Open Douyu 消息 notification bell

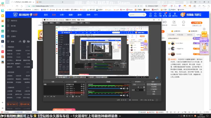pyautogui.click(x=170, y=15)
